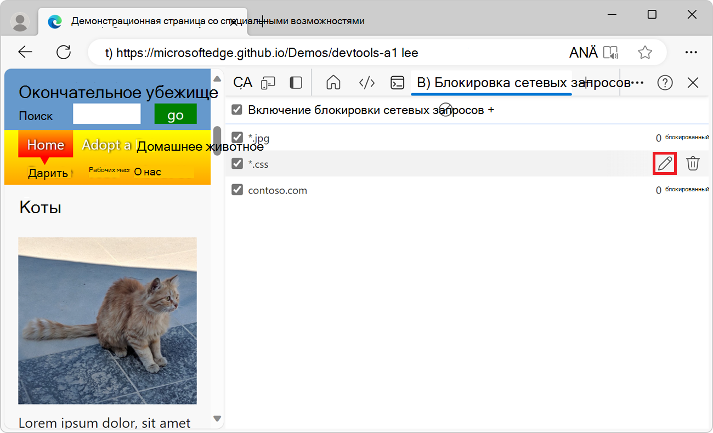Uncheck the *.jpg blocking pattern
The image size is (713, 433).
point(237,138)
